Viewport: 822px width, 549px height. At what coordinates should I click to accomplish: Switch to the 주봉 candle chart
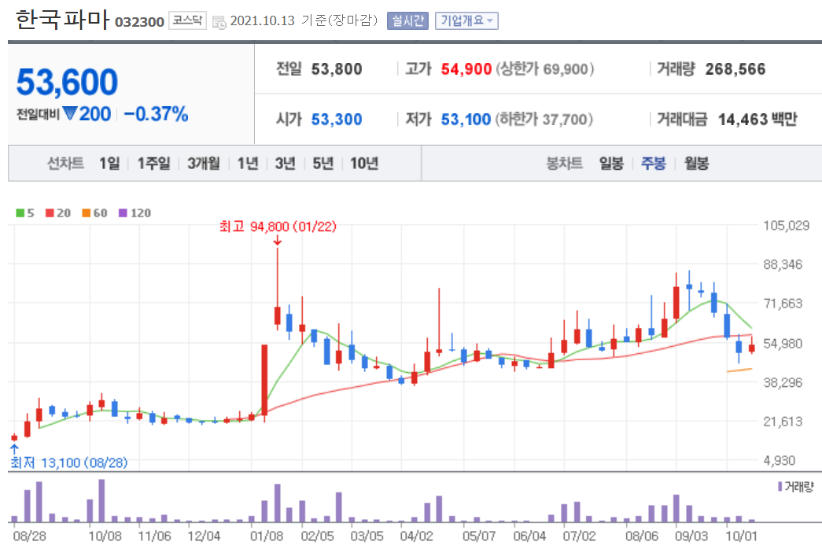(x=653, y=164)
